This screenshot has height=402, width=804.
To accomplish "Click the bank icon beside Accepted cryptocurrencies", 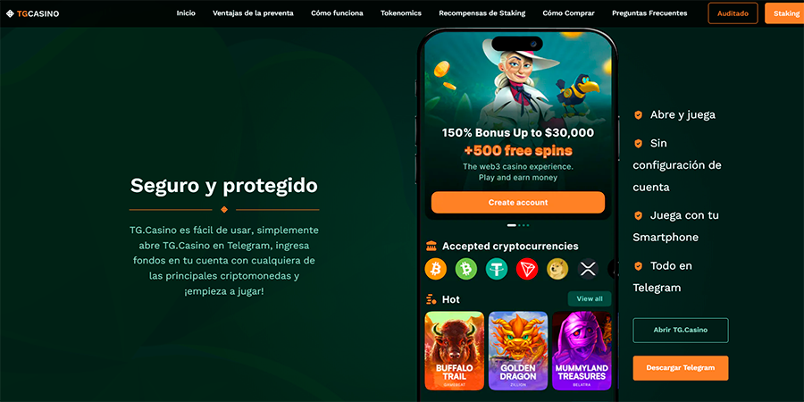I will [431, 247].
